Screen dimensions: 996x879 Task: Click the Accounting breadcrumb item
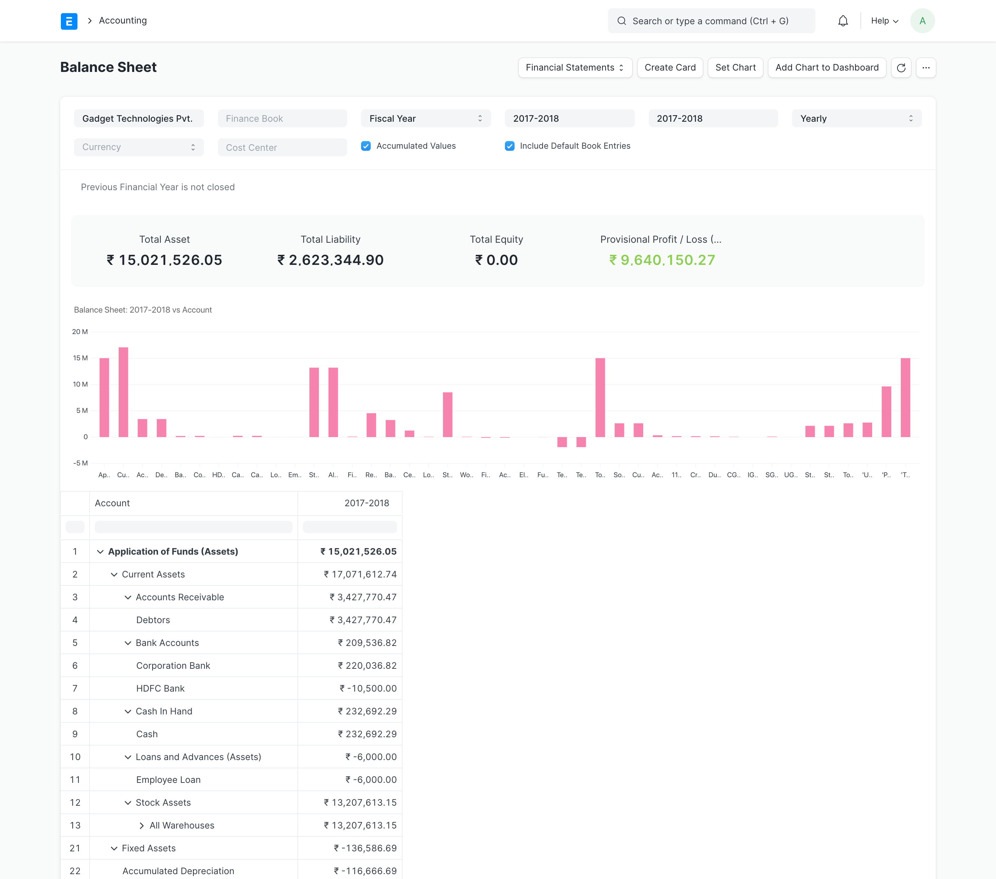coord(122,20)
